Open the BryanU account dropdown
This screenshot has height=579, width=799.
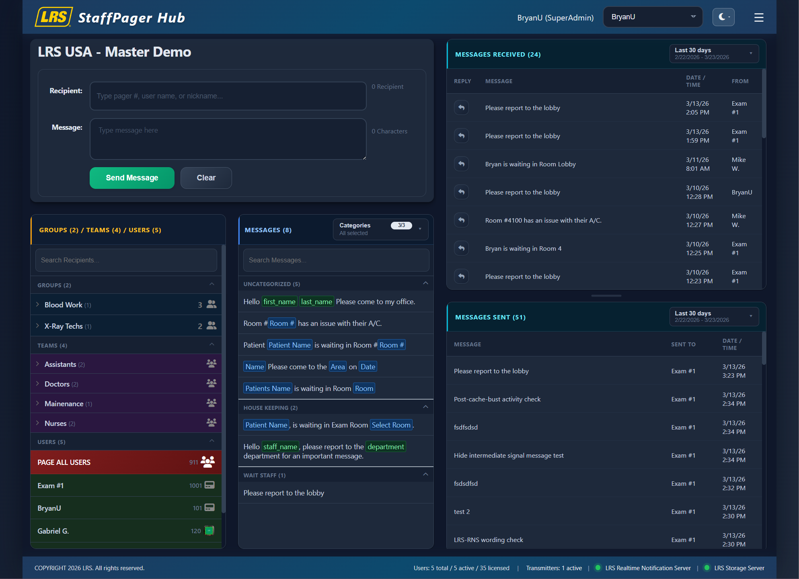tap(652, 17)
